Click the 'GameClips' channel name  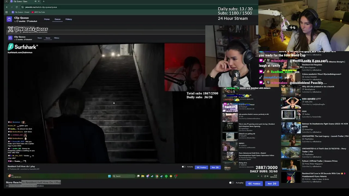coord(309,130)
